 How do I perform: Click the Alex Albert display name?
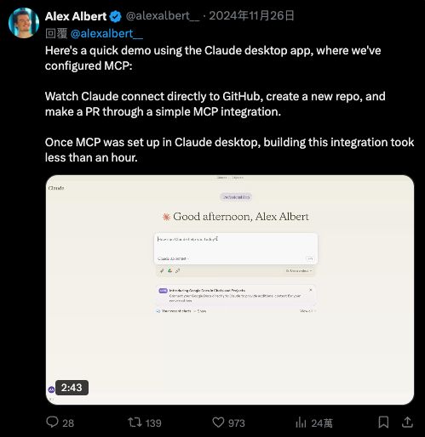click(x=76, y=16)
